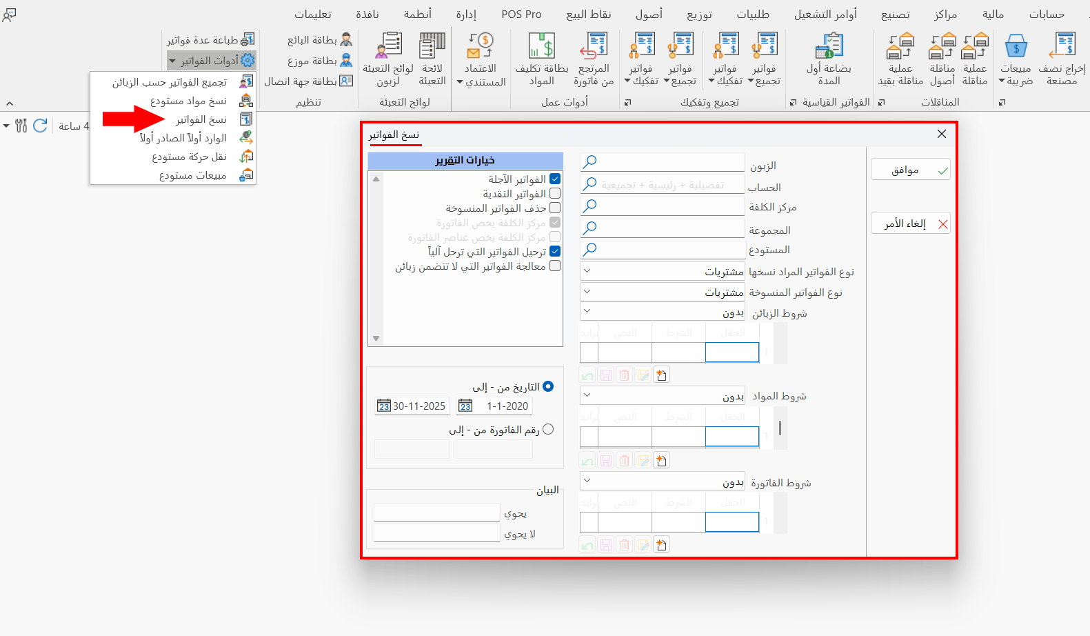The width and height of the screenshot is (1090, 636).
Task: Click search icon in الحساب field
Action: click(x=589, y=184)
